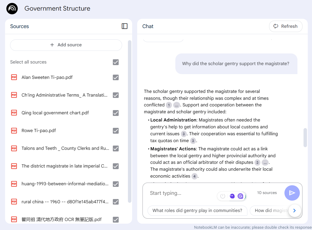Screen dimensions: 312x230
Task: Expand more citations after "their disputes" citation 3
Action: click(x=265, y=163)
